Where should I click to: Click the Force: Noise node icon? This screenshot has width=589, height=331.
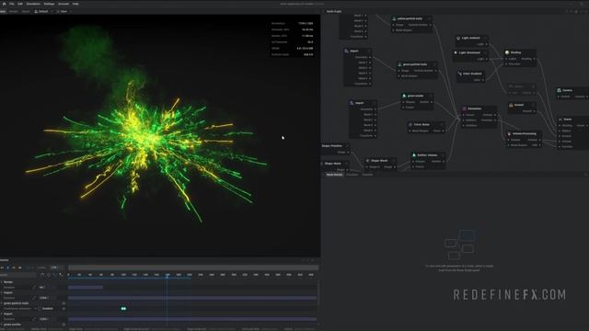pos(410,125)
